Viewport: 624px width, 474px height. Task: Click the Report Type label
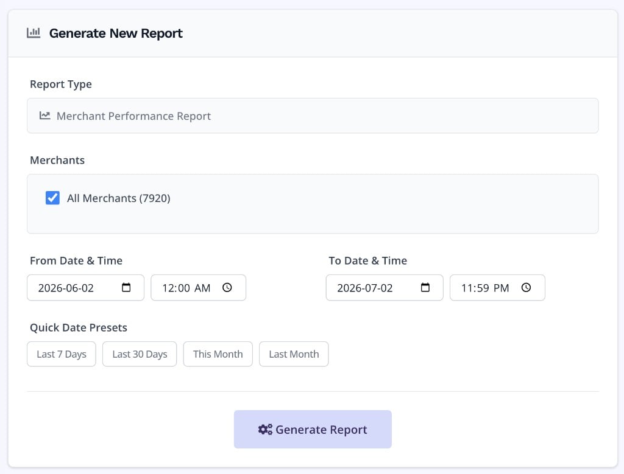pos(61,84)
